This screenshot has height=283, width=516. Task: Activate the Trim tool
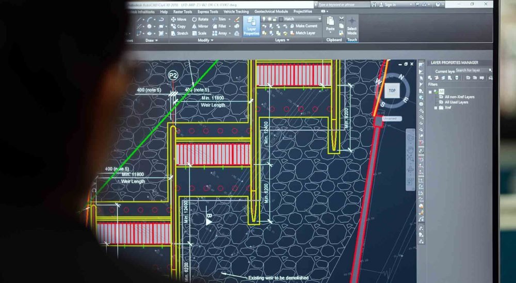pos(219,19)
